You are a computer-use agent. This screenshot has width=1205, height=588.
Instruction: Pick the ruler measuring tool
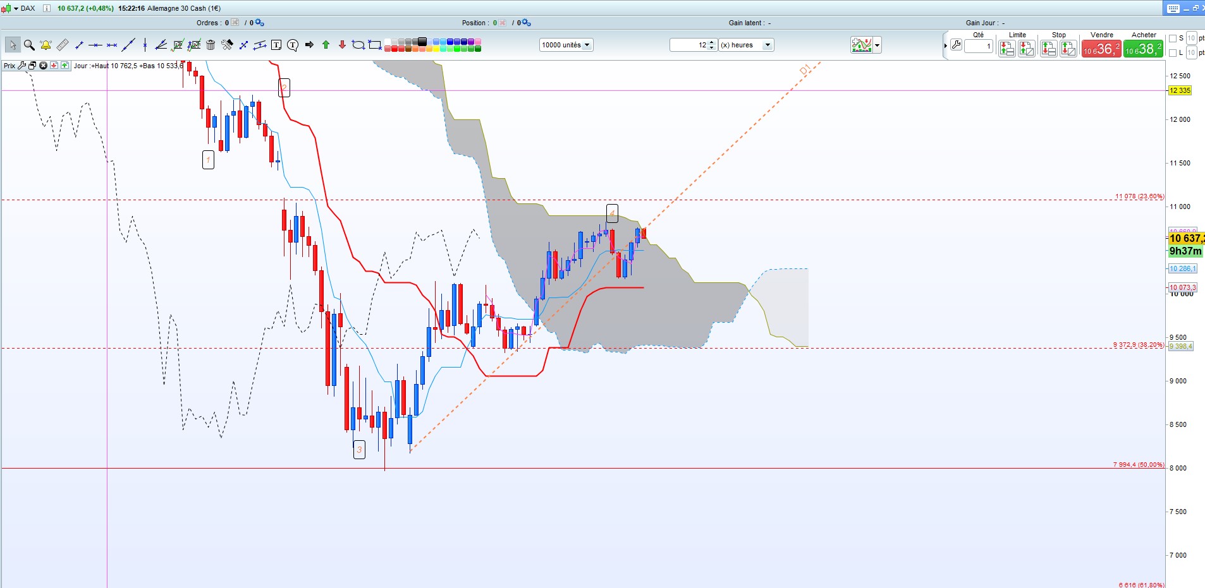pos(63,45)
